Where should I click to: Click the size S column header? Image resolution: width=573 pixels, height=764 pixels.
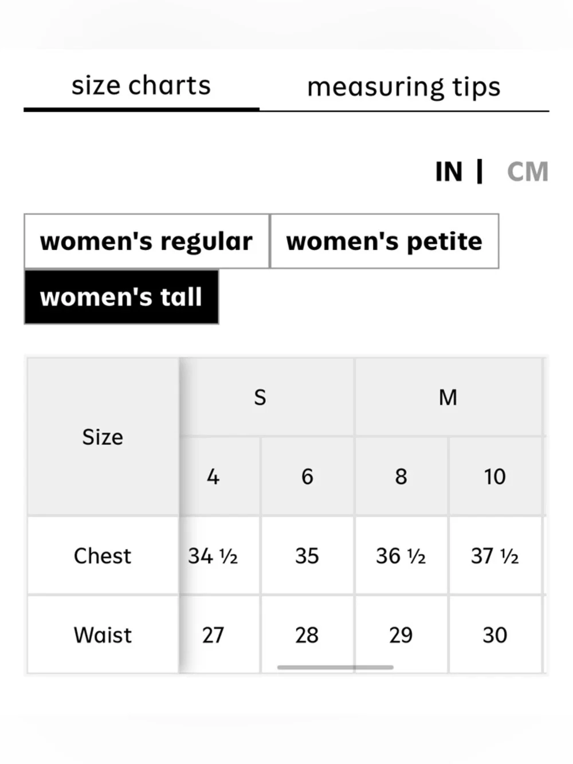260,397
